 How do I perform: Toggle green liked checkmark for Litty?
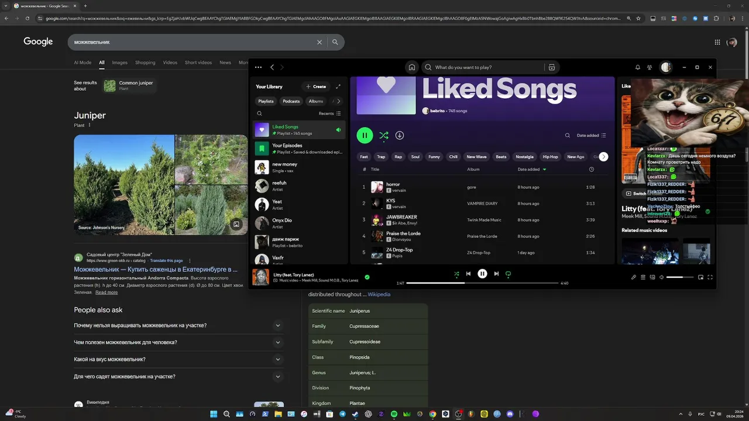pos(367,277)
